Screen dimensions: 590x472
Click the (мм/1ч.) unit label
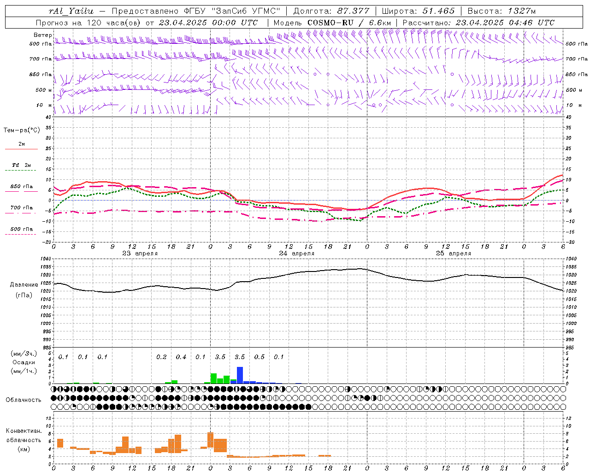(24, 371)
